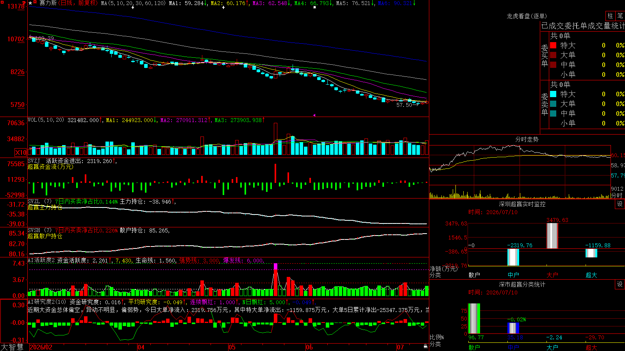Click the 委卖单 vertical section label
Image resolution: width=625 pixels, height=351 pixels.
(x=545, y=105)
